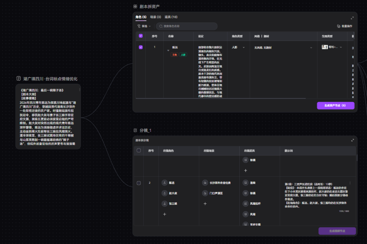Click the 生成资产节点 (5) button

click(336, 105)
